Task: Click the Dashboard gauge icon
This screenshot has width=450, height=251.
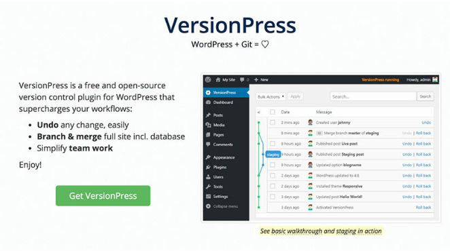Action: (x=209, y=102)
